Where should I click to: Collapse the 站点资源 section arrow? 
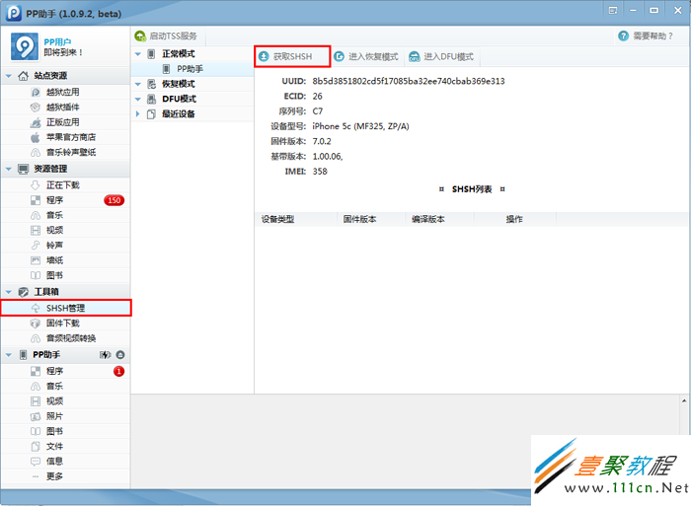coord(8,76)
